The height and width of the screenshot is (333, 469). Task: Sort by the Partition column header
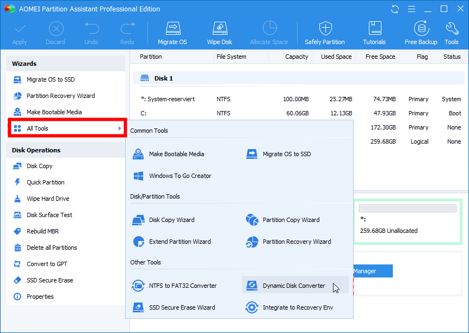[151, 57]
